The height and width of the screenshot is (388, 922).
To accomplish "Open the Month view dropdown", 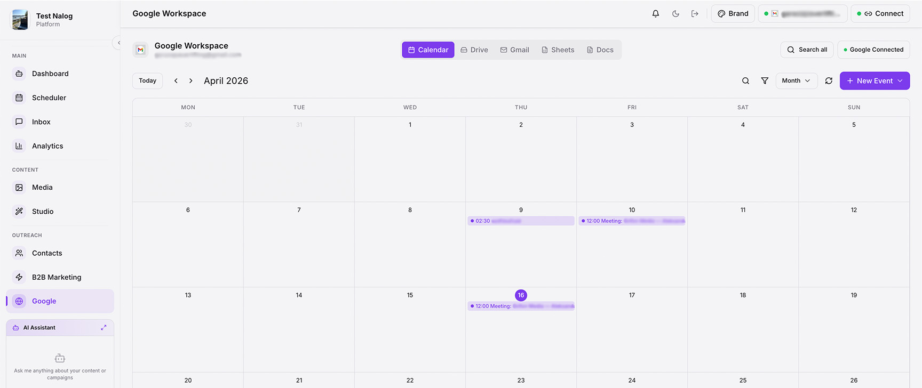I will (x=796, y=81).
